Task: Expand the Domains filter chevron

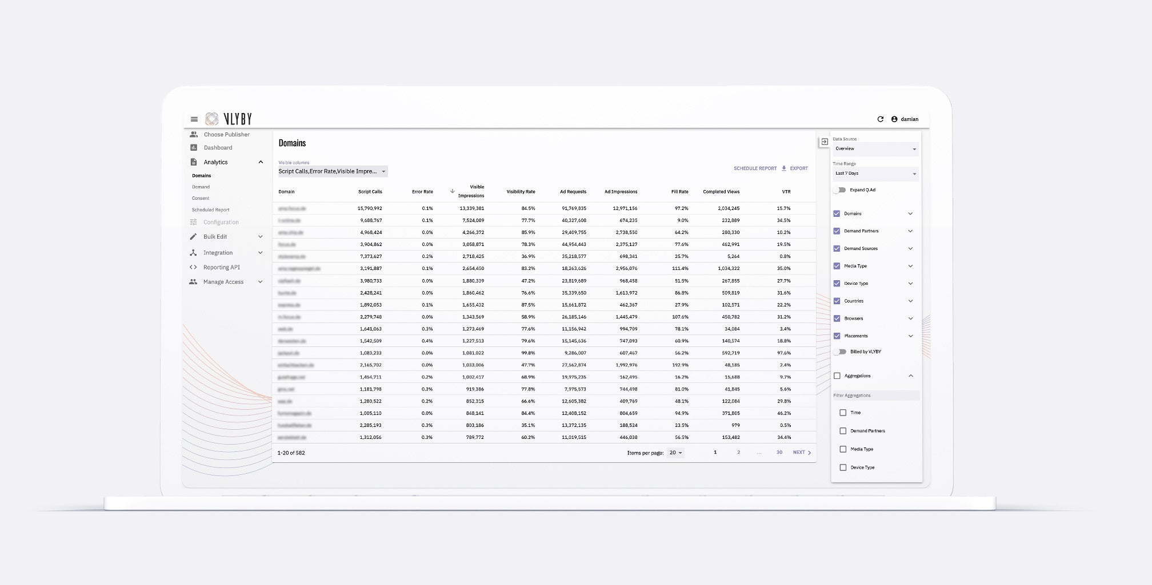Action: (911, 213)
